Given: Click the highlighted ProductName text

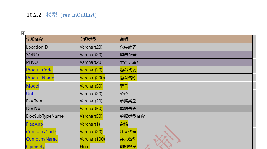Looking at the screenshot, I should pos(40,78).
